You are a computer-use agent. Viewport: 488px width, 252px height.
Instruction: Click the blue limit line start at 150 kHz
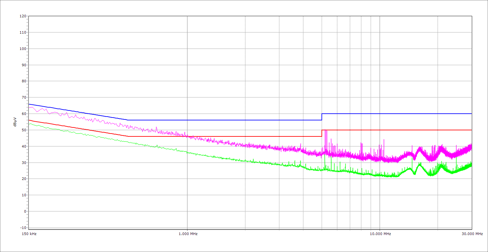29,104
